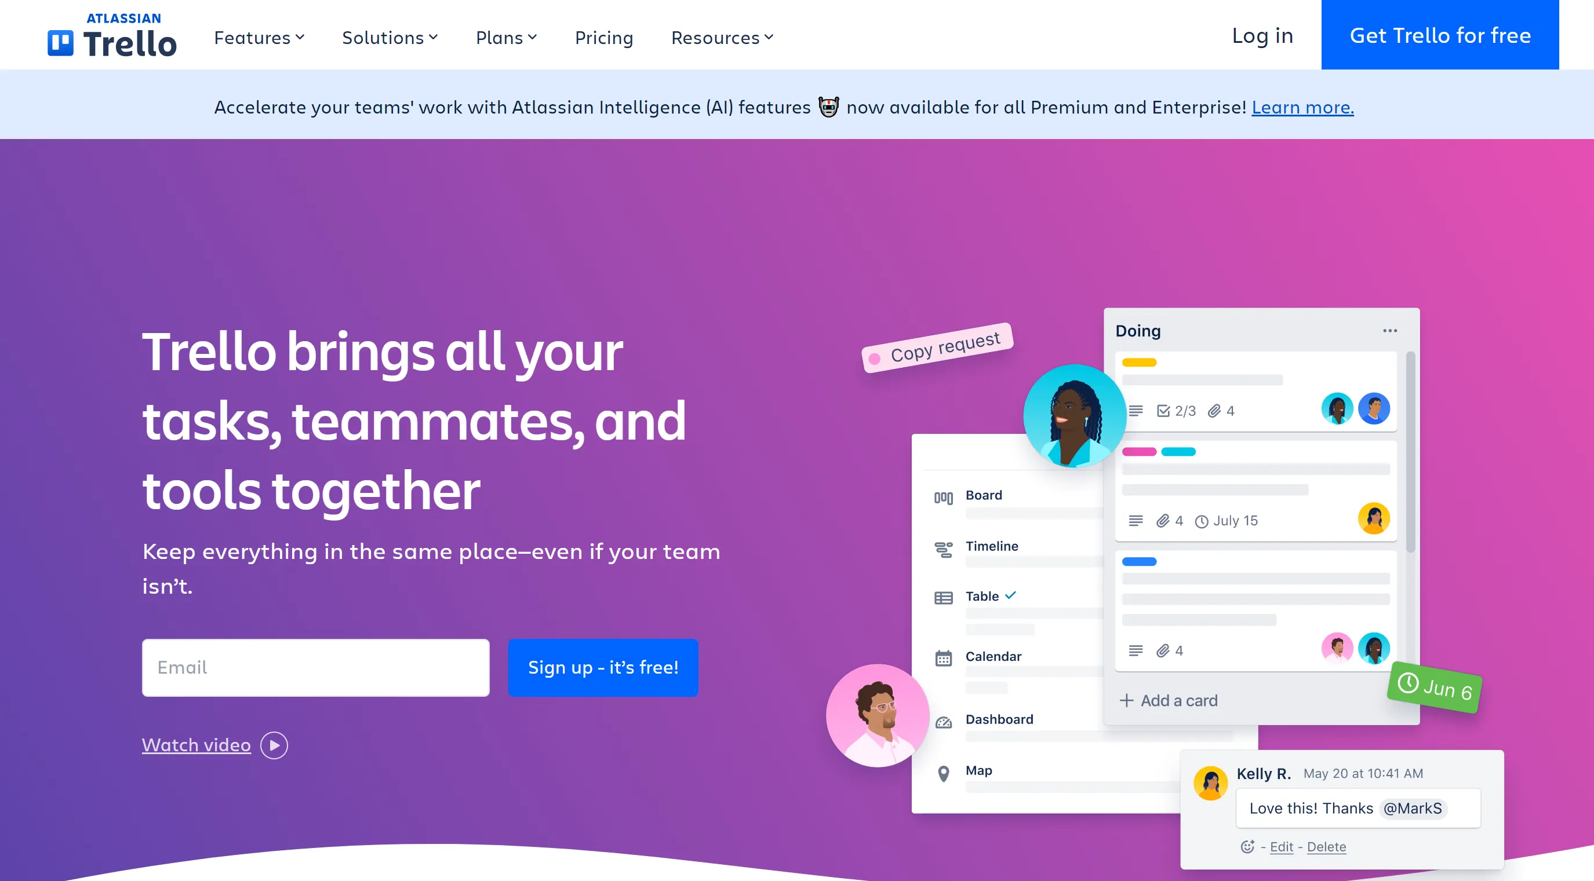Viewport: 1594px width, 881px height.
Task: Click the Board view icon
Action: click(944, 495)
